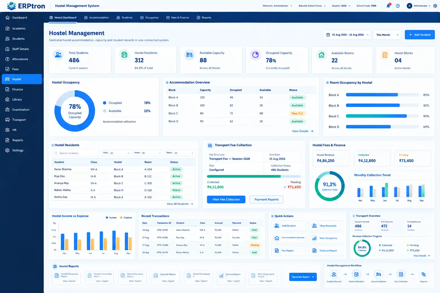Open the Class filter dropdown
This screenshot has width=440, height=293.
tap(117, 153)
